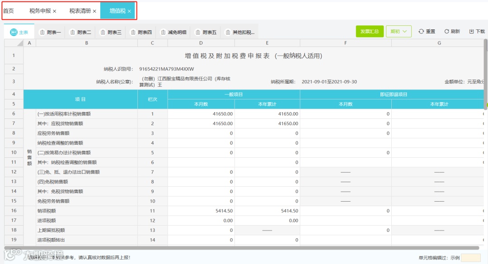Close the 增值税 tab
The width and height of the screenshot is (488, 264).
click(129, 11)
